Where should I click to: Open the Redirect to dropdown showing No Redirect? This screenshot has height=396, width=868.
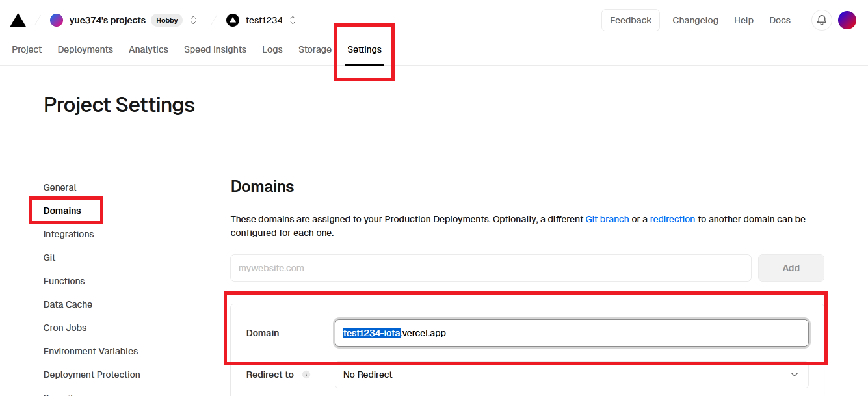(572, 375)
